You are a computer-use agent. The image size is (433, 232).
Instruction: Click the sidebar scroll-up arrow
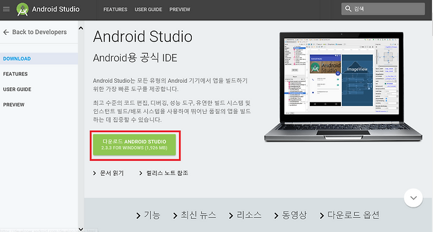click(x=81, y=28)
